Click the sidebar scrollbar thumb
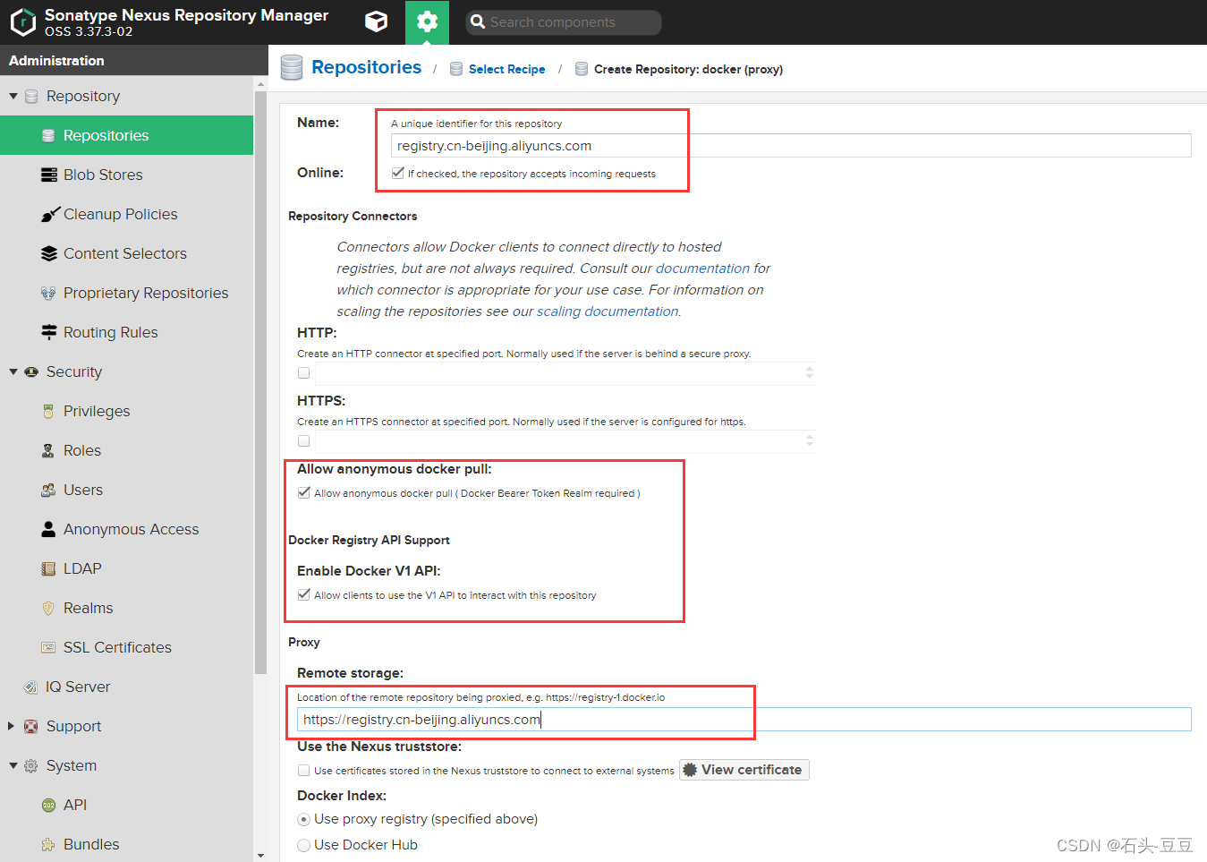 (260, 381)
